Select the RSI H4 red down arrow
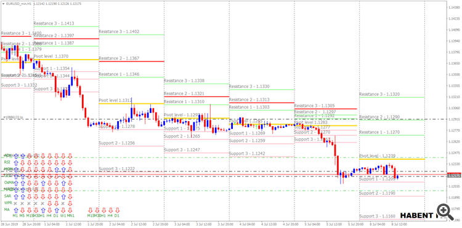The width and height of the screenshot is (462, 228). (x=49, y=163)
